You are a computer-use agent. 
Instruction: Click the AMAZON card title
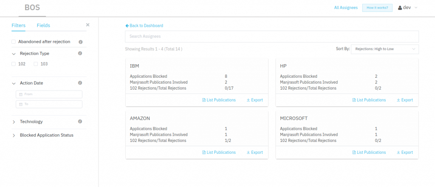coord(140,119)
